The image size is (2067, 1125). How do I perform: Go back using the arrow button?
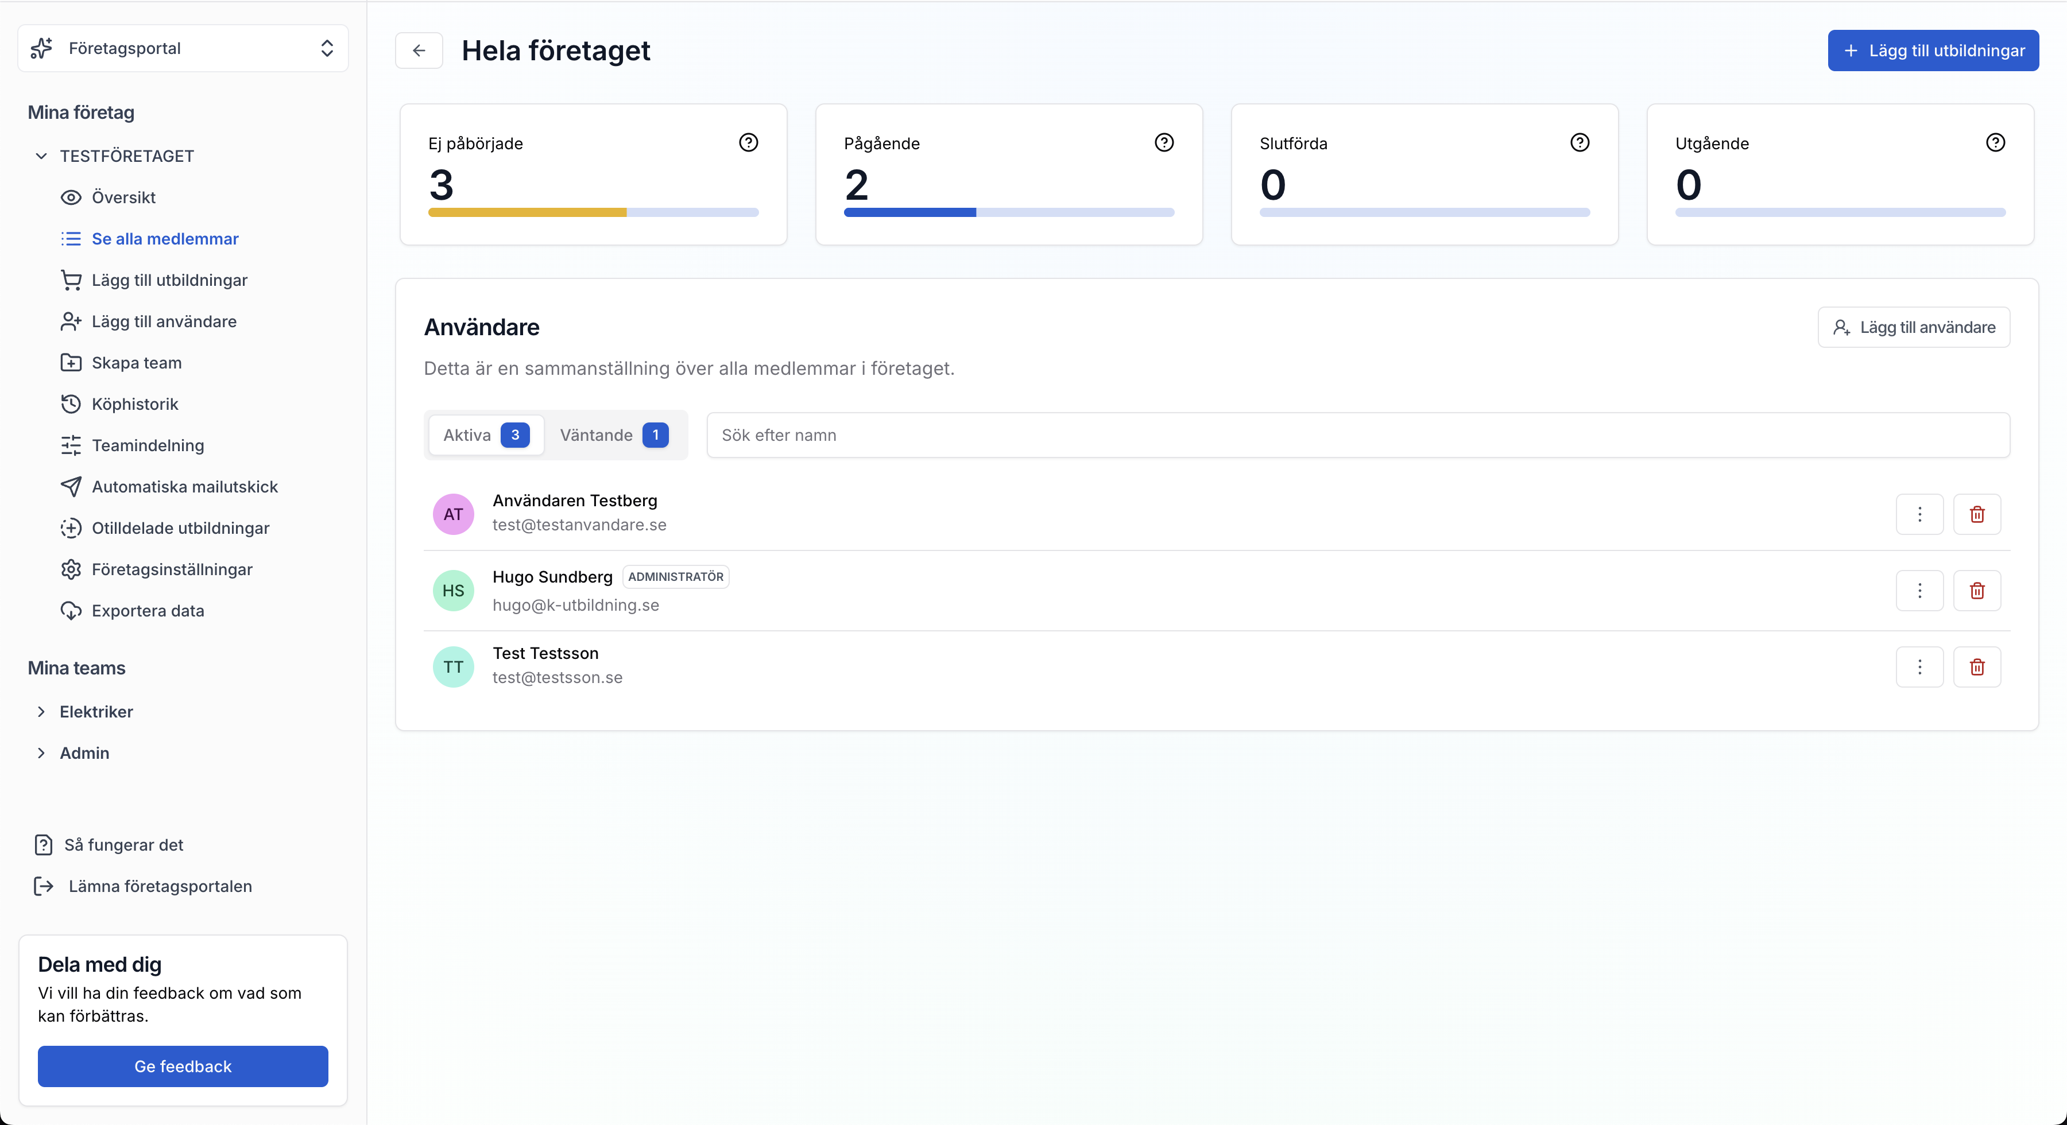coord(419,51)
